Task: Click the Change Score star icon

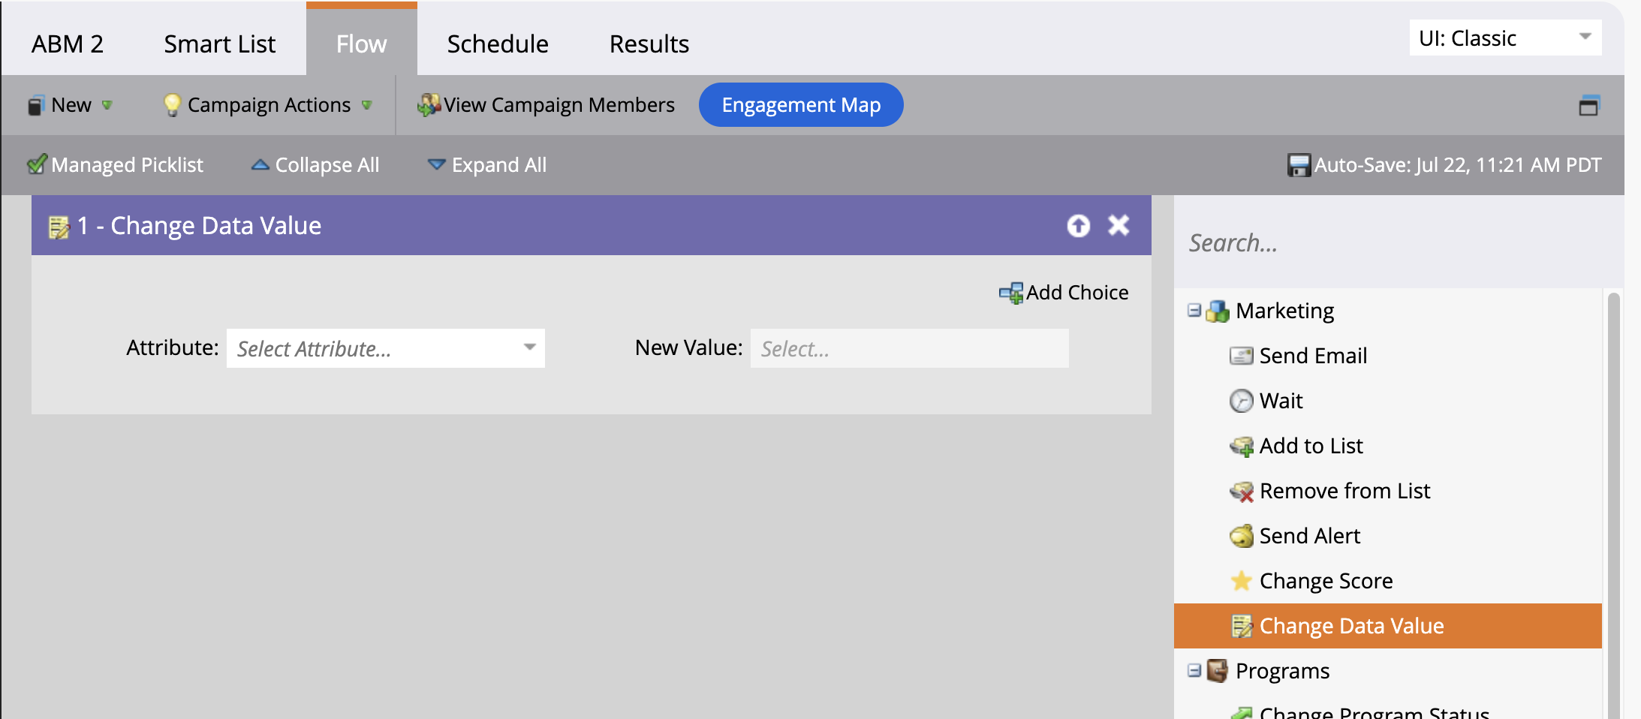Action: (x=1241, y=581)
